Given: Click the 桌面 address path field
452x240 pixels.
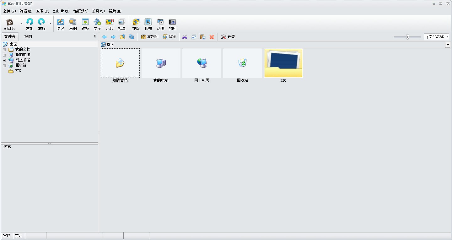Looking at the screenshot, I should (x=272, y=45).
